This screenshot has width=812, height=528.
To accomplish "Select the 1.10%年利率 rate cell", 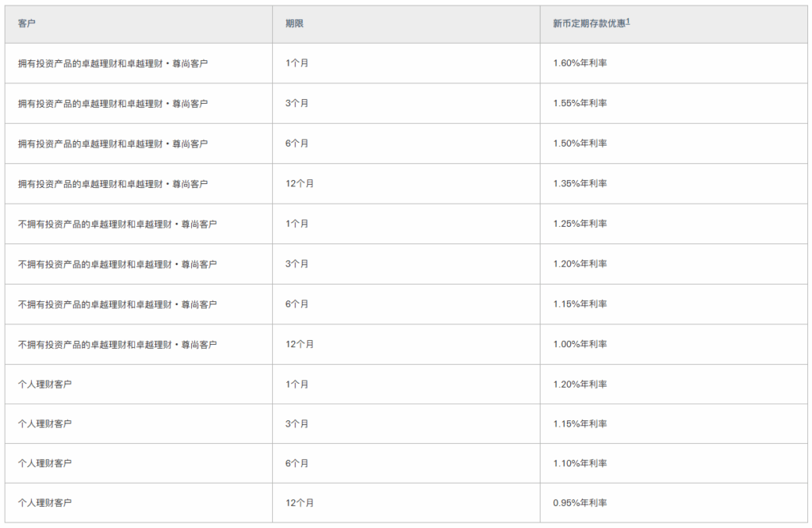I will pyautogui.click(x=580, y=464).
